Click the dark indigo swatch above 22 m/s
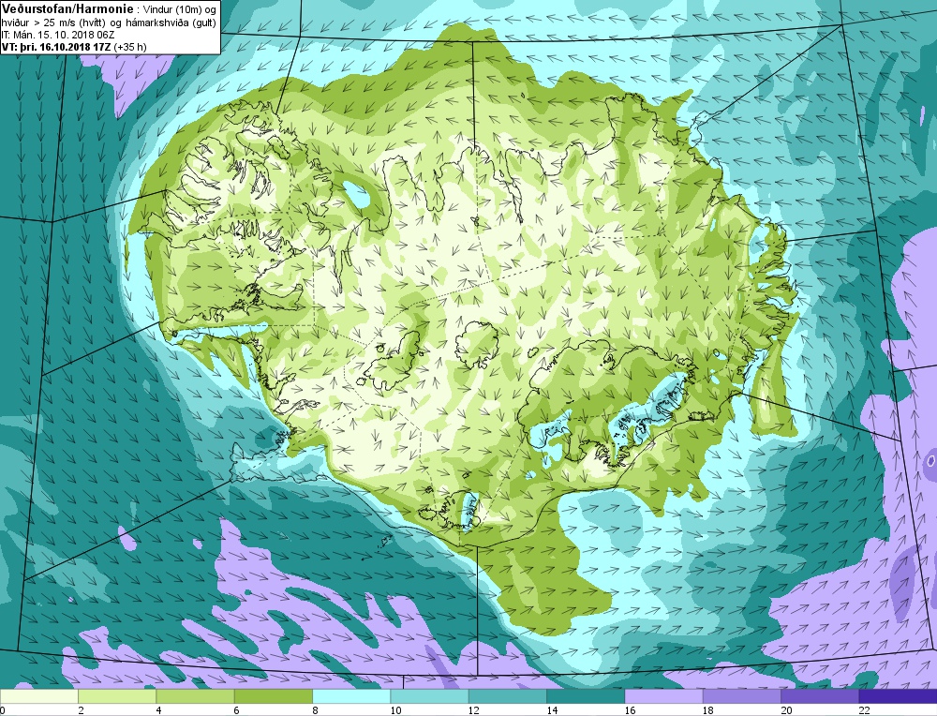The image size is (937, 716). (x=898, y=696)
